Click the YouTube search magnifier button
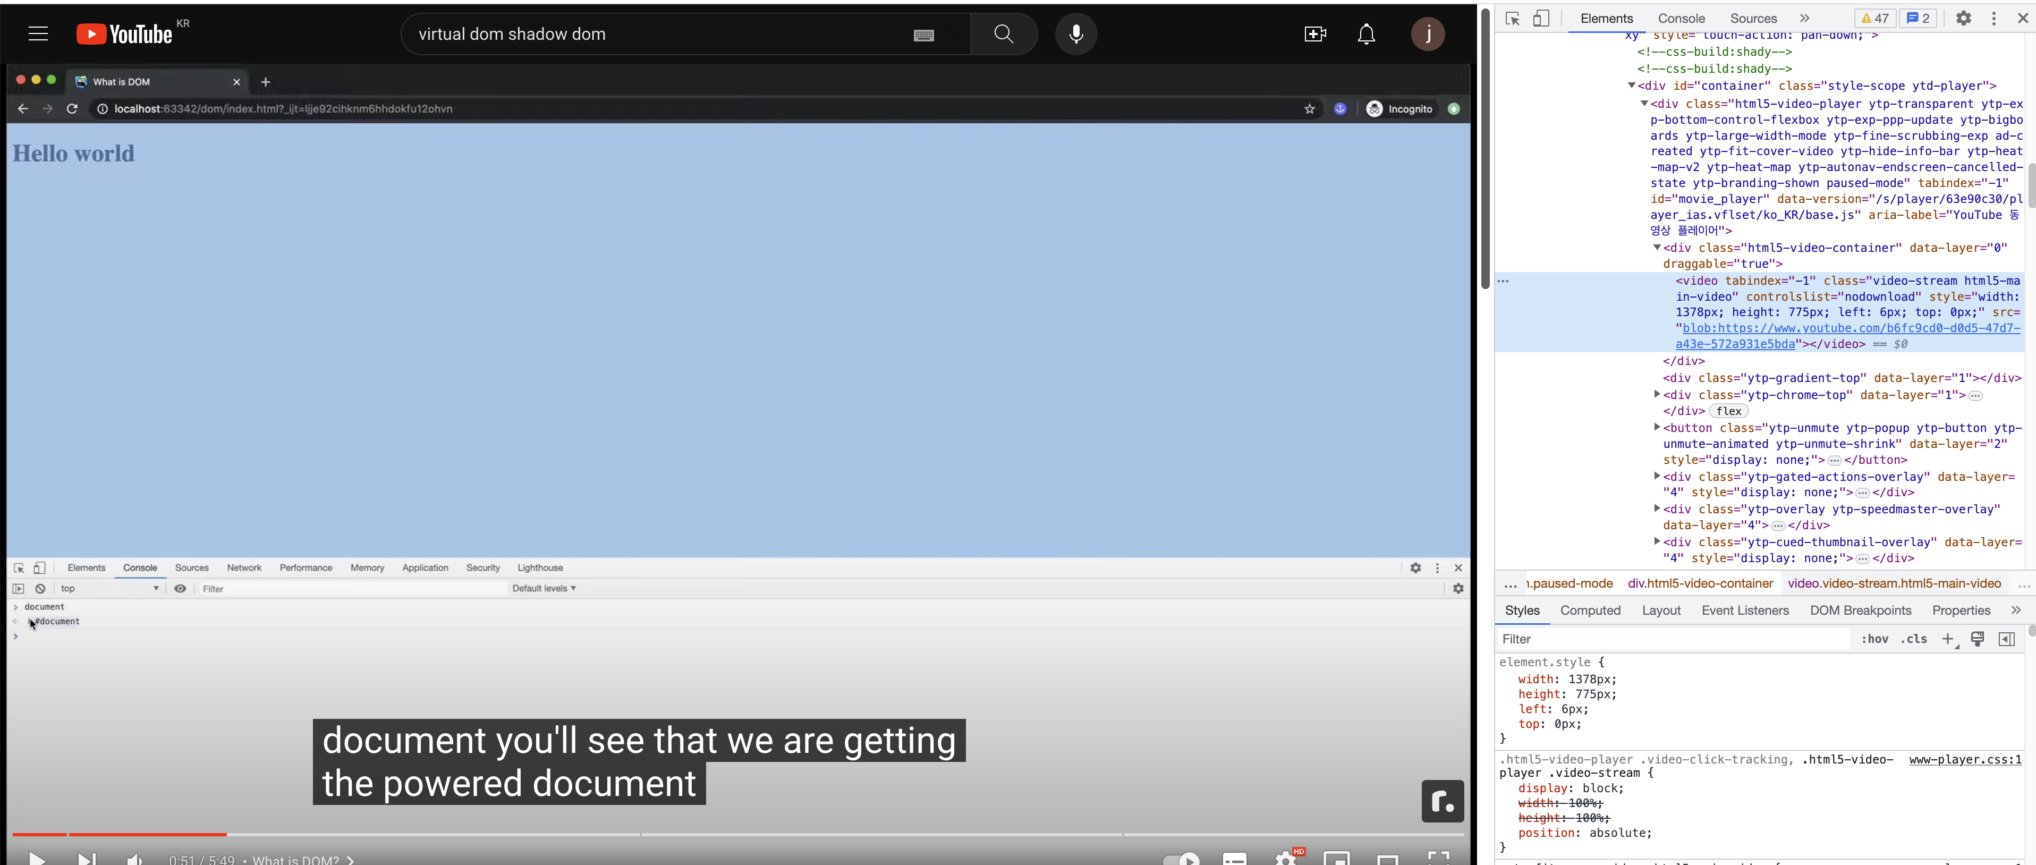 click(x=1003, y=34)
